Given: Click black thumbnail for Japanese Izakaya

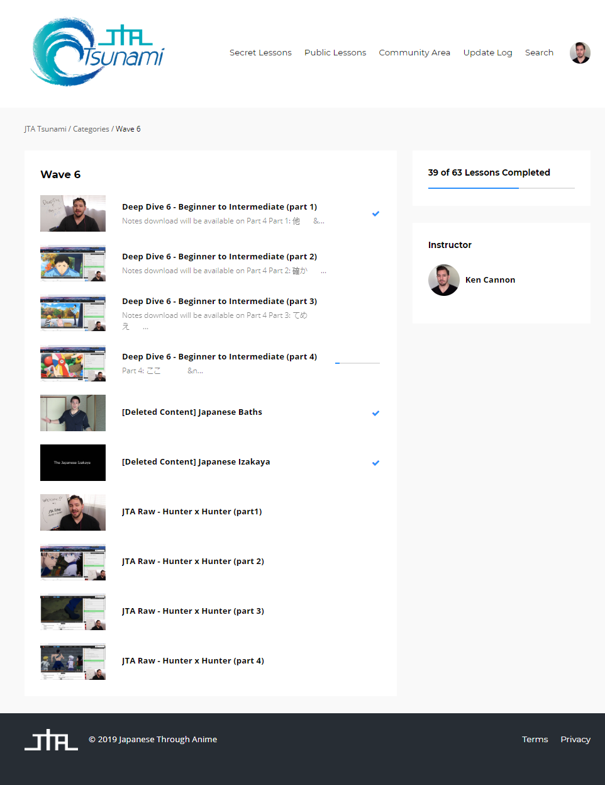Looking at the screenshot, I should point(73,463).
